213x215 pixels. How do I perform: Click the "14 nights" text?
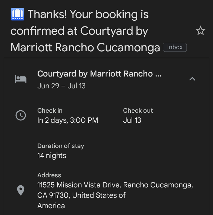click(x=52, y=156)
